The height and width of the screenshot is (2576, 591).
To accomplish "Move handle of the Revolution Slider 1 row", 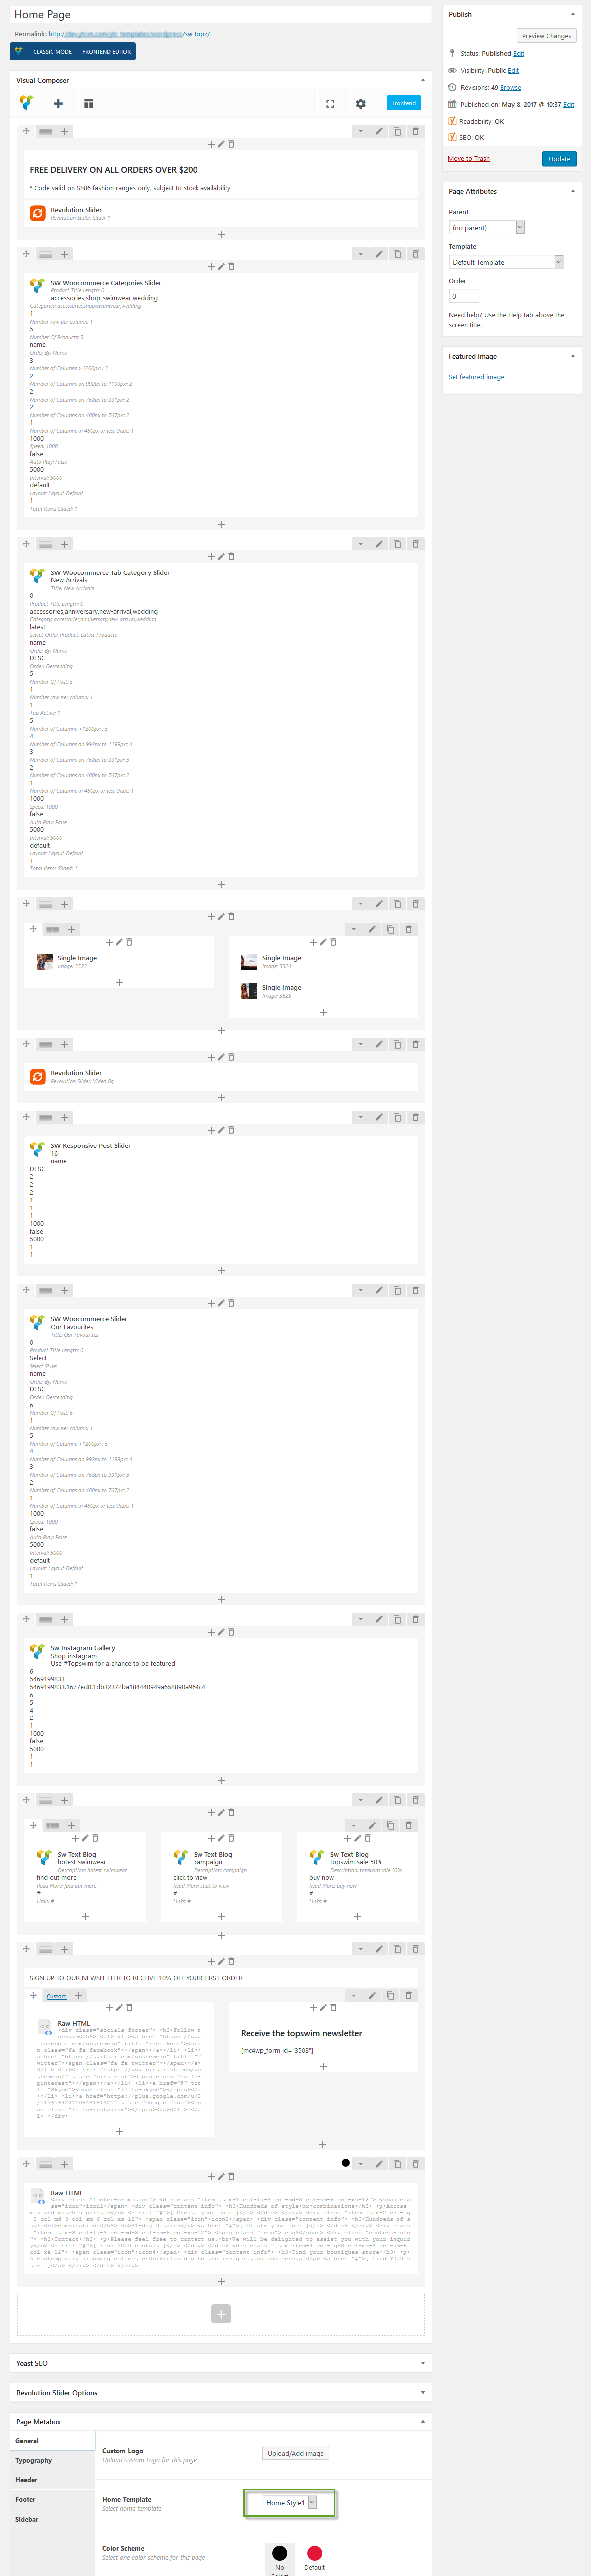I will (26, 131).
